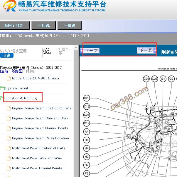
Task: Open Engine Compartment Ground Points
Action: (40, 128)
